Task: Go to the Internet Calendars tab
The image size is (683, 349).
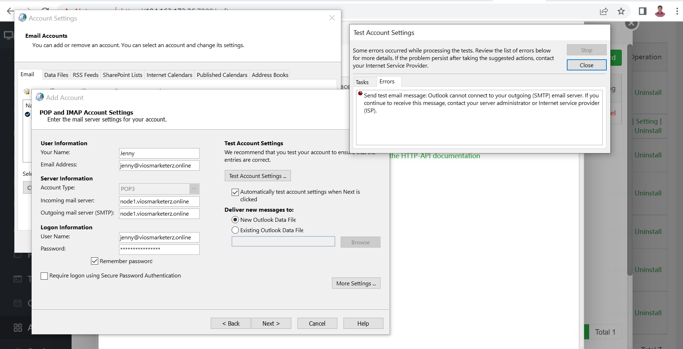Action: pos(169,75)
